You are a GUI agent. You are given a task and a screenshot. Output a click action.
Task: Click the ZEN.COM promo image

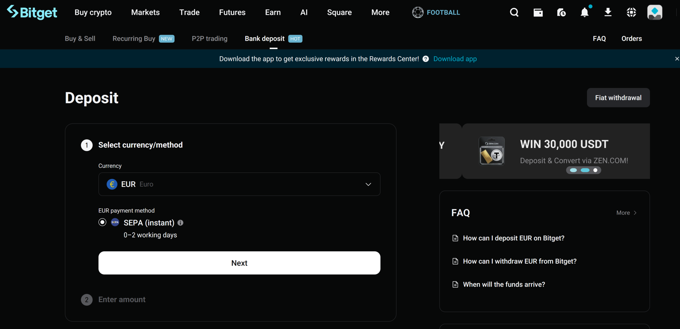coord(492,151)
